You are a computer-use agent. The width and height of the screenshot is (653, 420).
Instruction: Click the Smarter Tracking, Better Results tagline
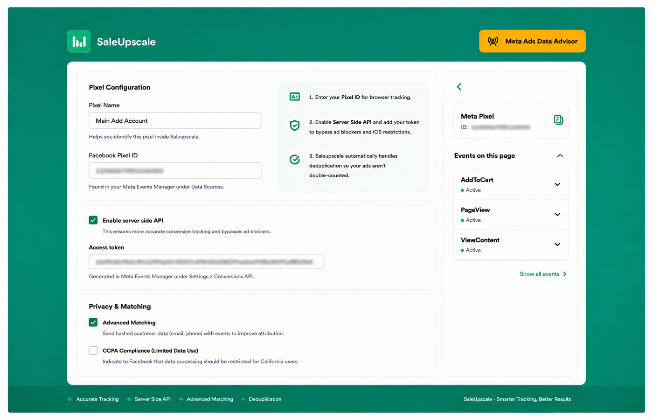(x=534, y=399)
